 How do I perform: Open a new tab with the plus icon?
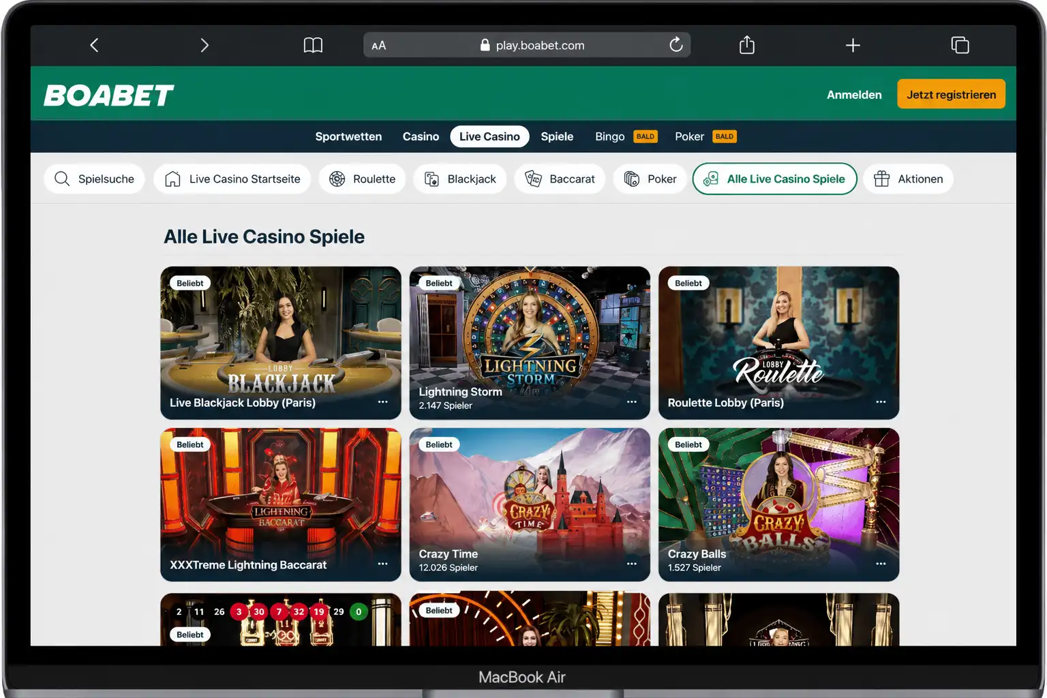(853, 45)
